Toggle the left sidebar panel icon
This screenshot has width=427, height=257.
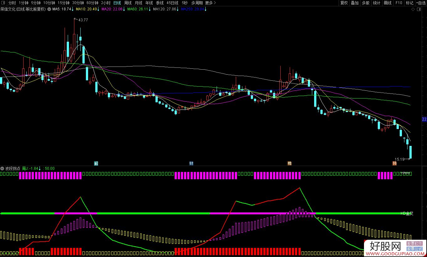[3, 3]
